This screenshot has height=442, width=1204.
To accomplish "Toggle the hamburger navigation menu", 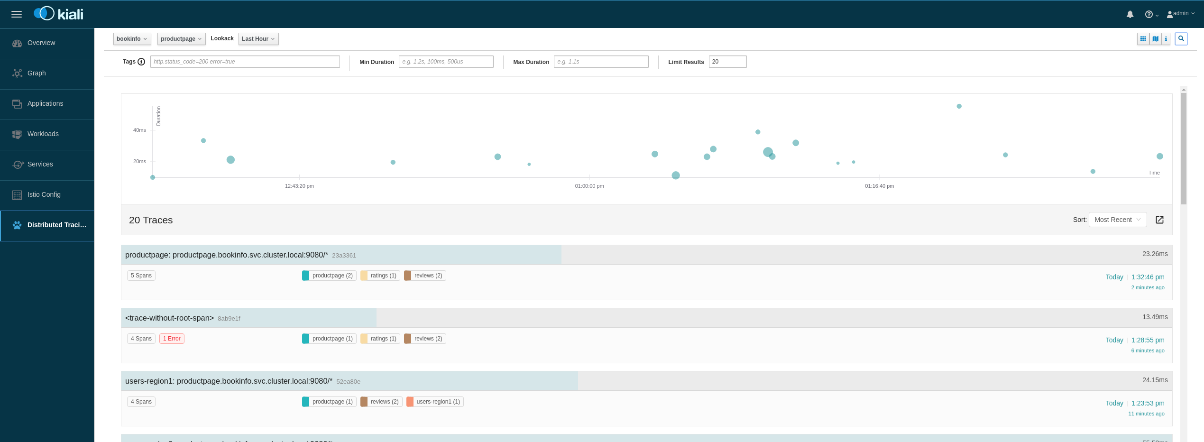I will pyautogui.click(x=17, y=14).
